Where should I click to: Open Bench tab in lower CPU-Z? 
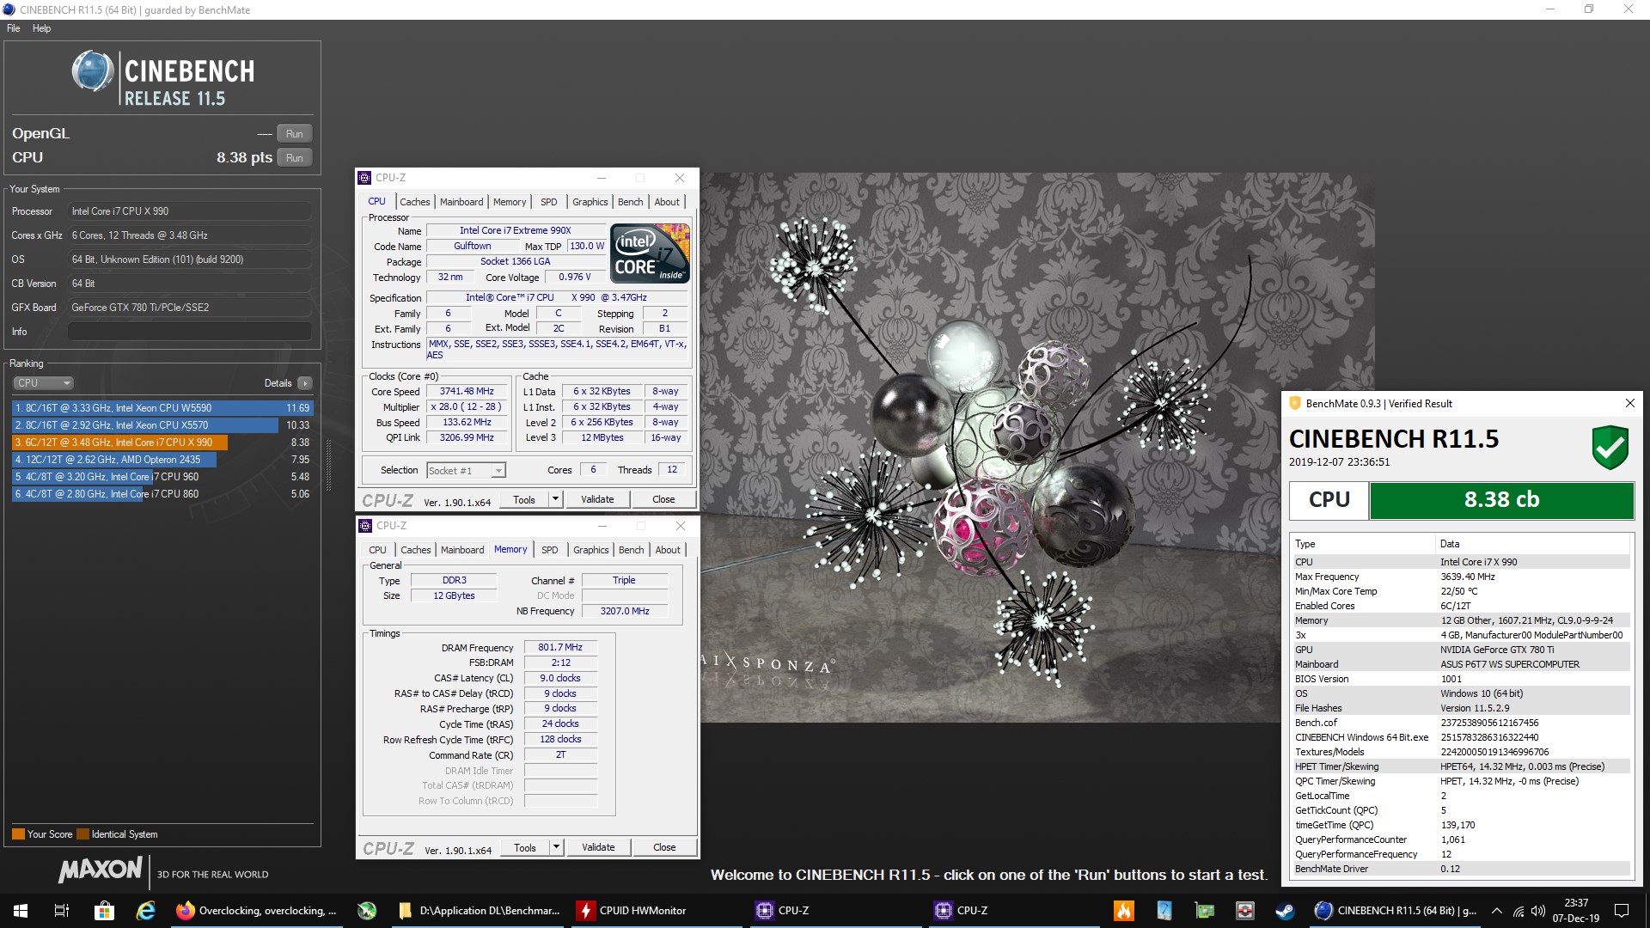tap(632, 550)
